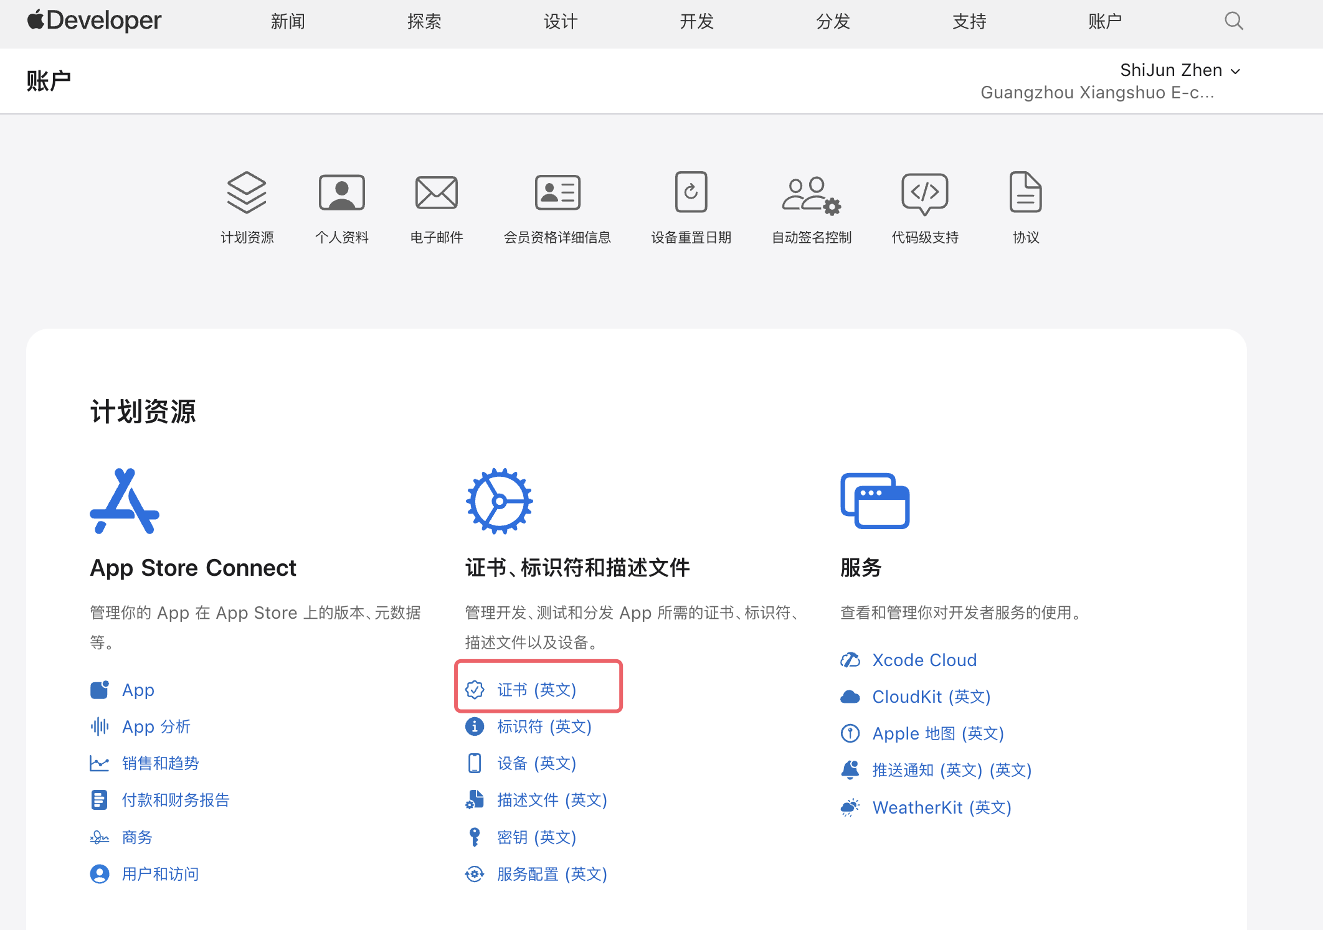Screen dimensions: 1323x930
Task: Open the 开发 menu item
Action: 696,22
